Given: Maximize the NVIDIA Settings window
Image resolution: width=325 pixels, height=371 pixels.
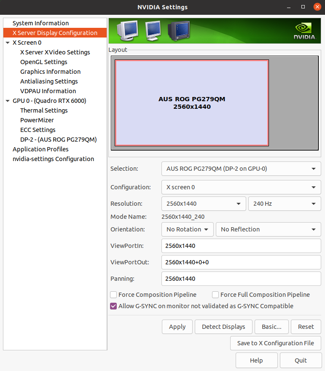Looking at the screenshot, I should [303, 7].
